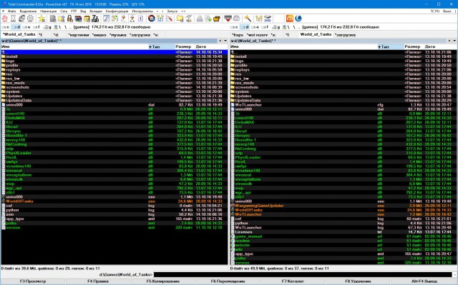Click the magnifier search icon in the toolbar
Screen dimensions: 458x285
point(107,19)
